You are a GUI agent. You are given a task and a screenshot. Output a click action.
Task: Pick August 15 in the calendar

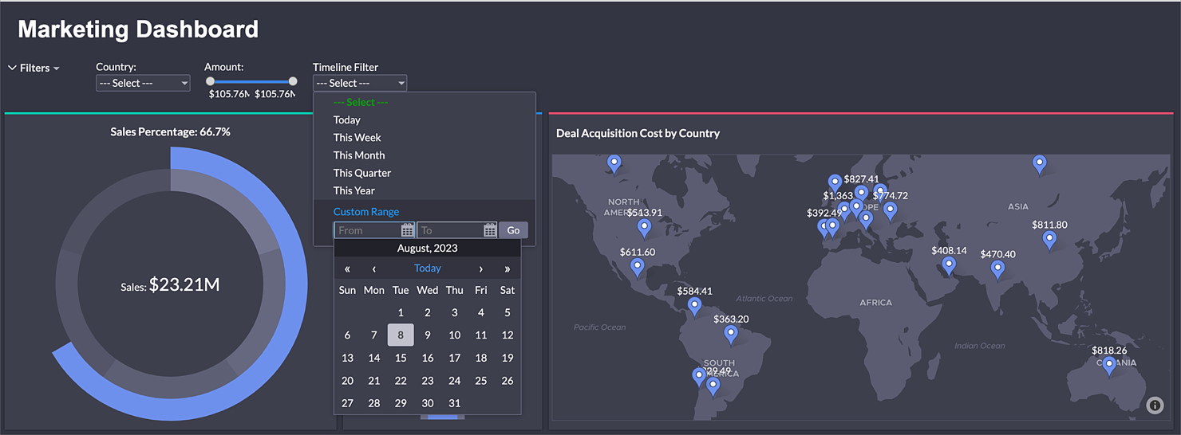point(401,358)
